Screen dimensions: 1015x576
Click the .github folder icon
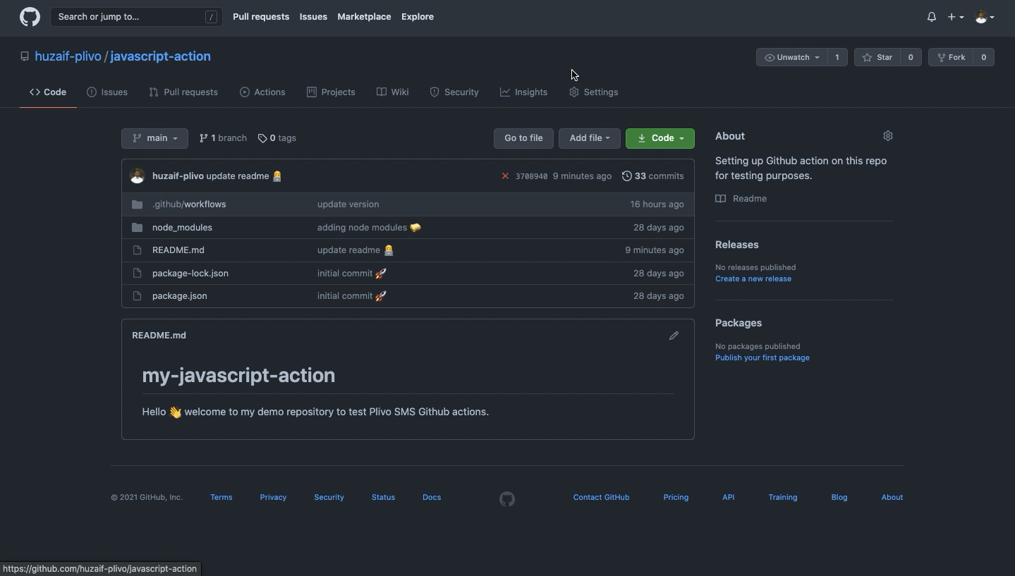tap(138, 204)
